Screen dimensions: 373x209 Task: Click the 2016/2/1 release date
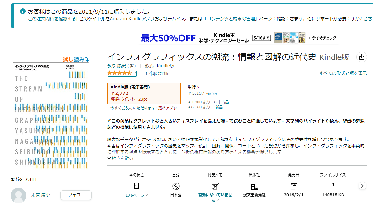click(x=294, y=195)
